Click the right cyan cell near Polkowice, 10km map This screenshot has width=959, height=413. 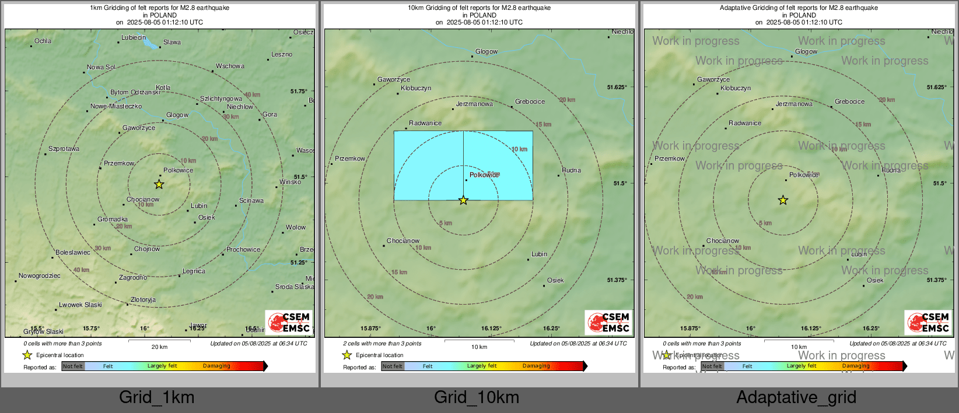(x=498, y=165)
